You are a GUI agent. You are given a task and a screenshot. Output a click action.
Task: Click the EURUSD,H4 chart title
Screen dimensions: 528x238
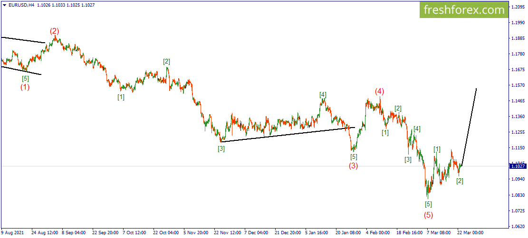click(20, 5)
